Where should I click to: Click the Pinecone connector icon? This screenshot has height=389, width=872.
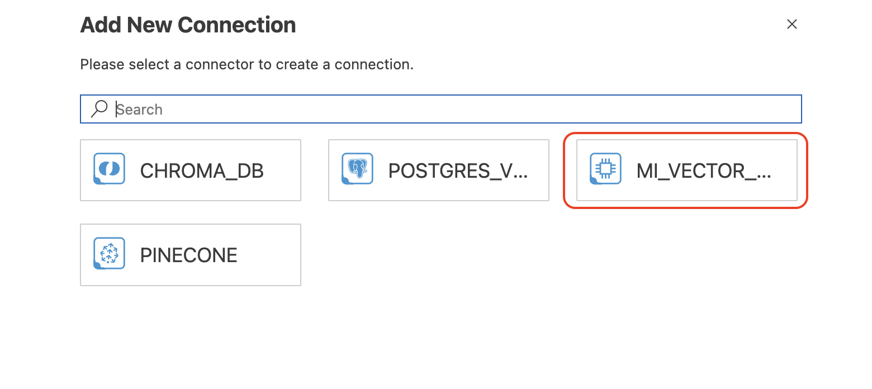(x=109, y=253)
